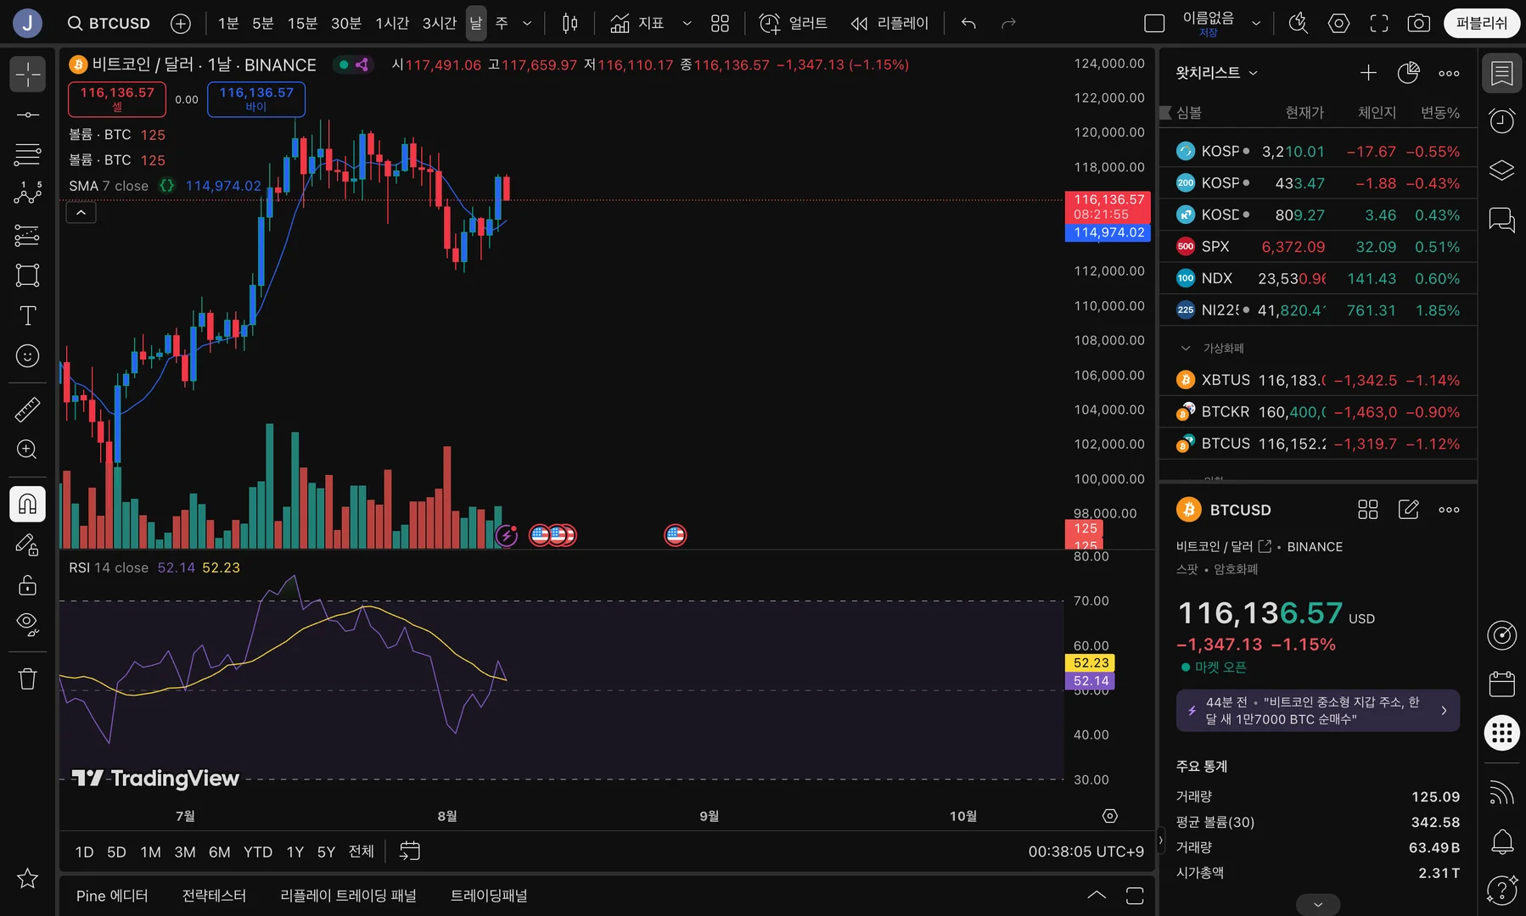Open the quick search lightning icon
Image resolution: width=1526 pixels, height=916 pixels.
[x=1298, y=23]
